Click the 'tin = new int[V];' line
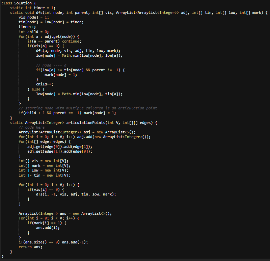 pos(45,175)
